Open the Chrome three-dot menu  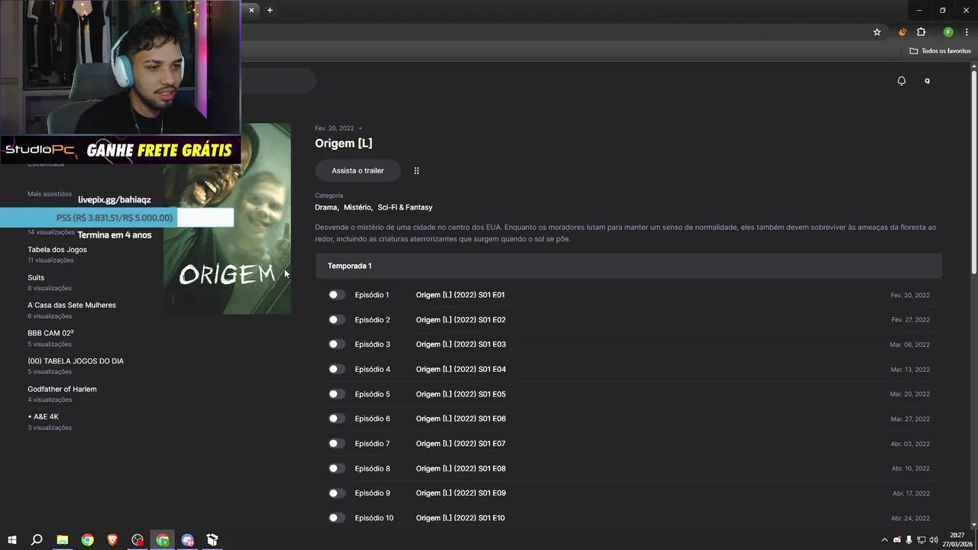click(x=967, y=32)
